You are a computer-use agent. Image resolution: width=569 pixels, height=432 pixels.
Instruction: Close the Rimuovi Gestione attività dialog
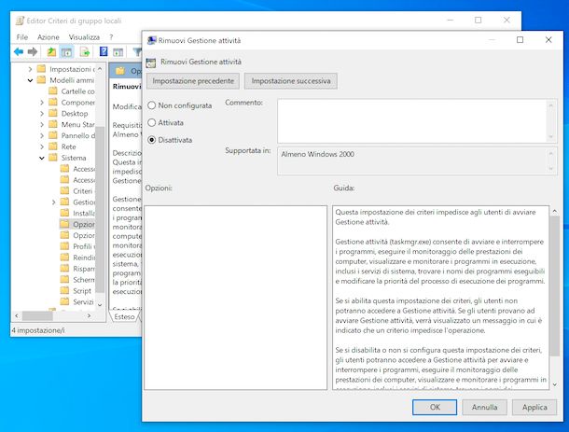pyautogui.click(x=548, y=40)
